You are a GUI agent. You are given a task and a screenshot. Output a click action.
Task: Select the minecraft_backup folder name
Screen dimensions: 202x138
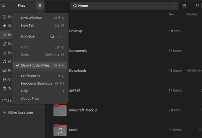coord(83,110)
